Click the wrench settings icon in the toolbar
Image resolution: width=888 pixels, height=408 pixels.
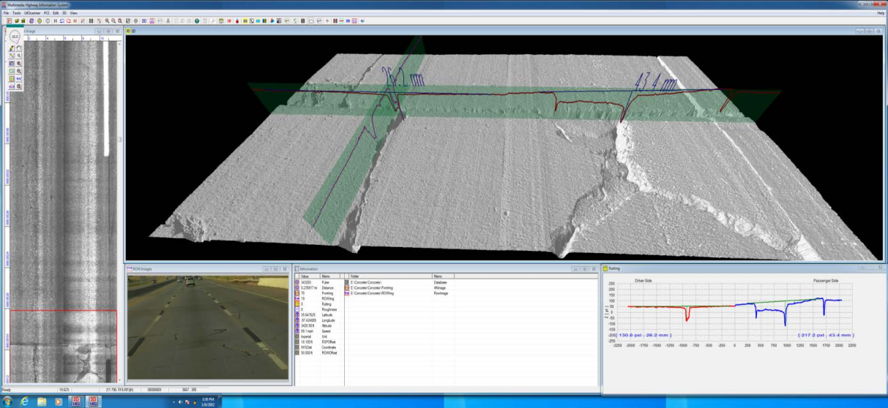click(x=212, y=21)
